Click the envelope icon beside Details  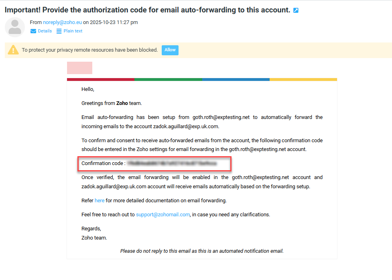pyautogui.click(x=33, y=31)
